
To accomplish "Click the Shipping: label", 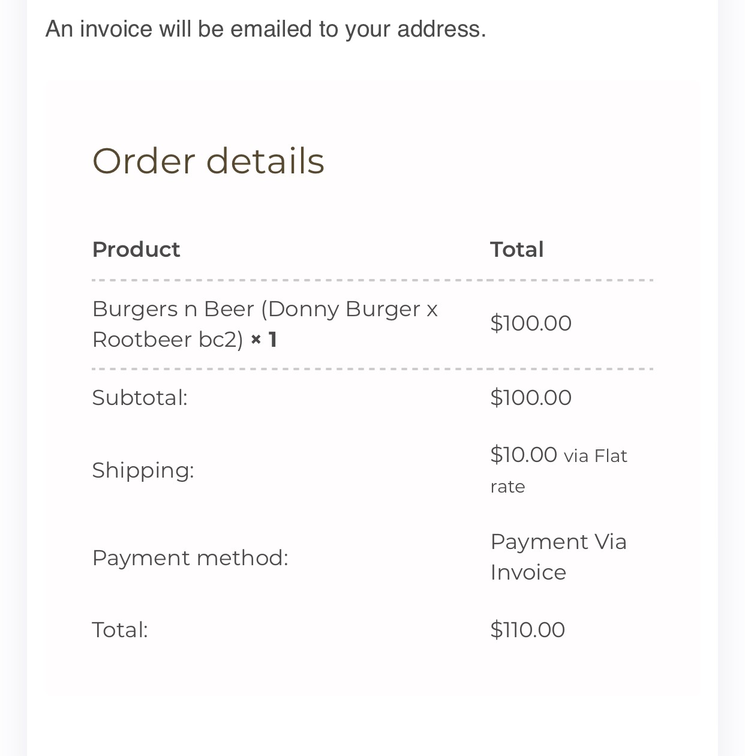I will tap(143, 470).
